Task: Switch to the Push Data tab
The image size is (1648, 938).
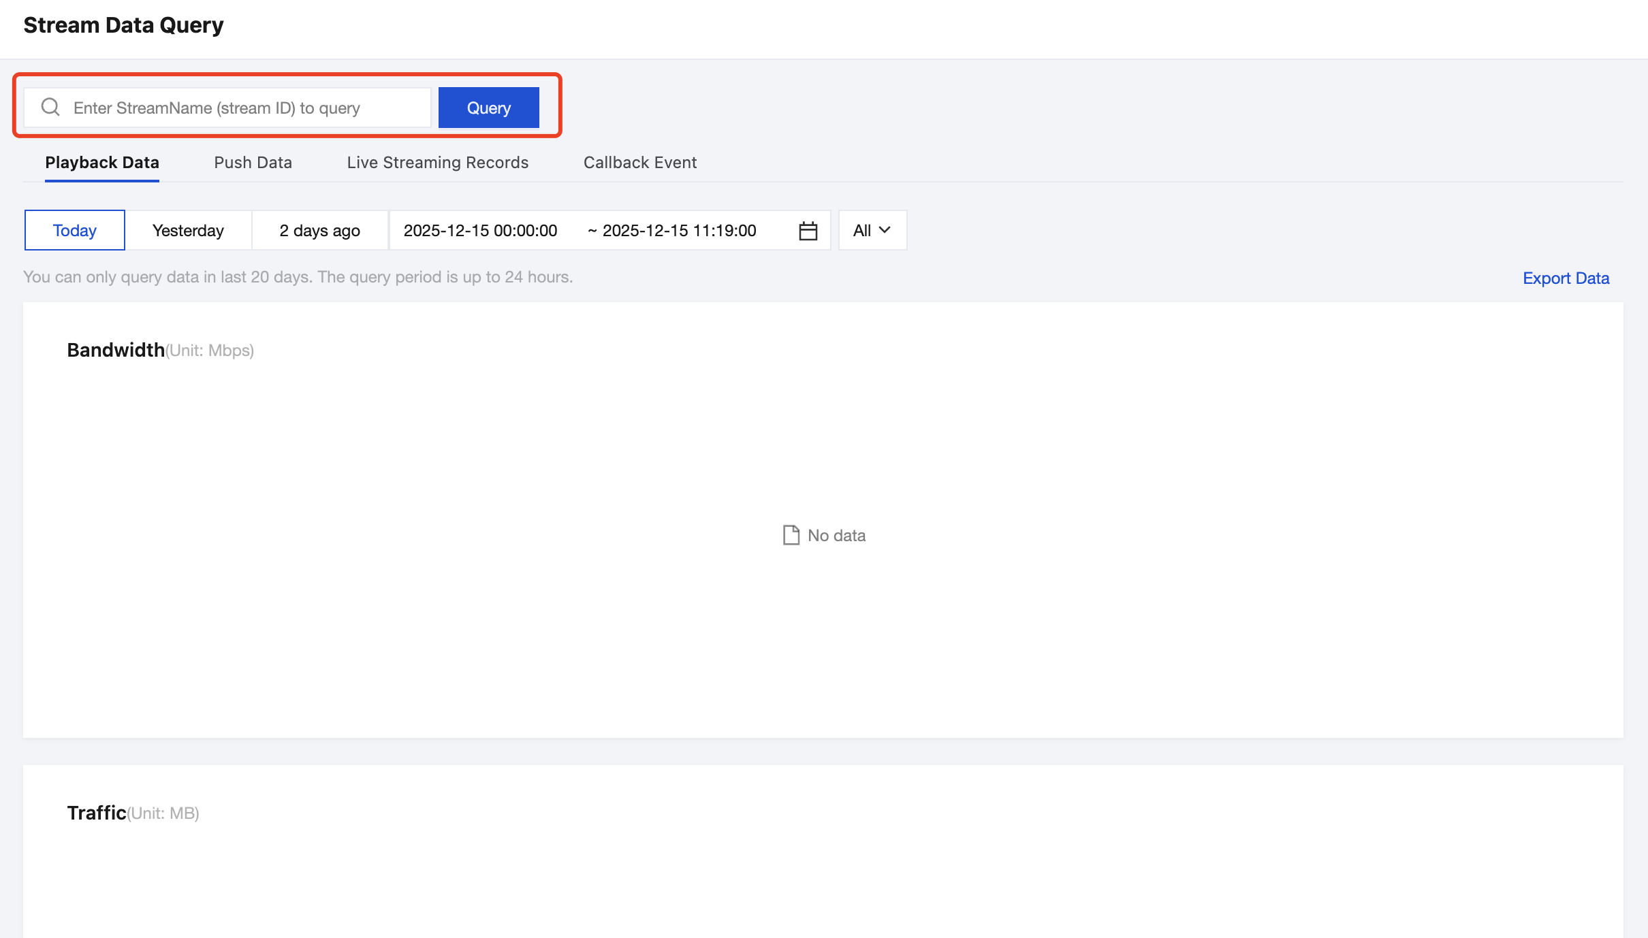Action: click(x=253, y=163)
